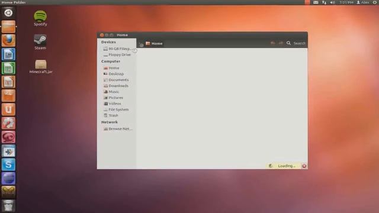Screen dimensions: 379x213
Task: Launch LibreOffice Impress from the launcher
Action: [8, 82]
